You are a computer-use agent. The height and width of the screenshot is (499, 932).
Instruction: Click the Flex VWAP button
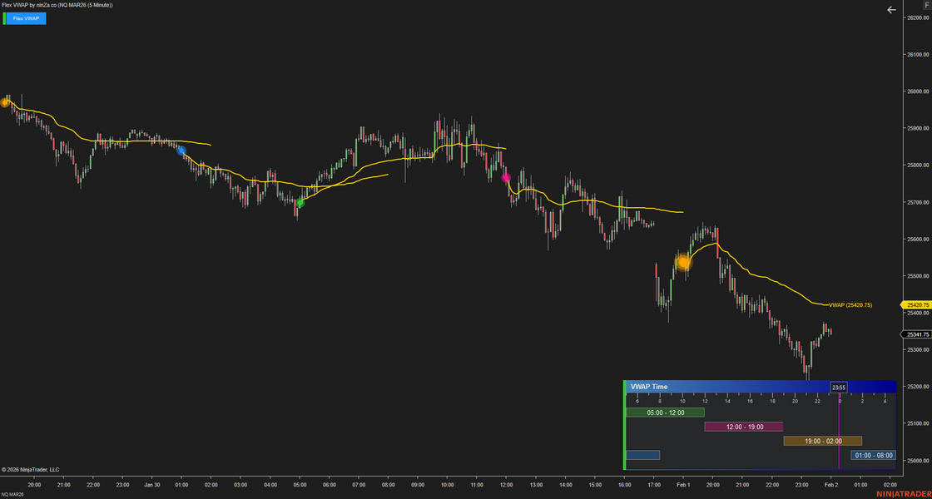[26, 18]
